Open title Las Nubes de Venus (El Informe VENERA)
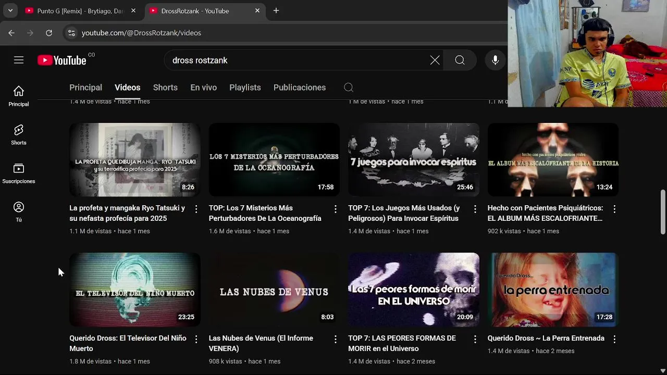The width and height of the screenshot is (667, 375). tap(261, 343)
